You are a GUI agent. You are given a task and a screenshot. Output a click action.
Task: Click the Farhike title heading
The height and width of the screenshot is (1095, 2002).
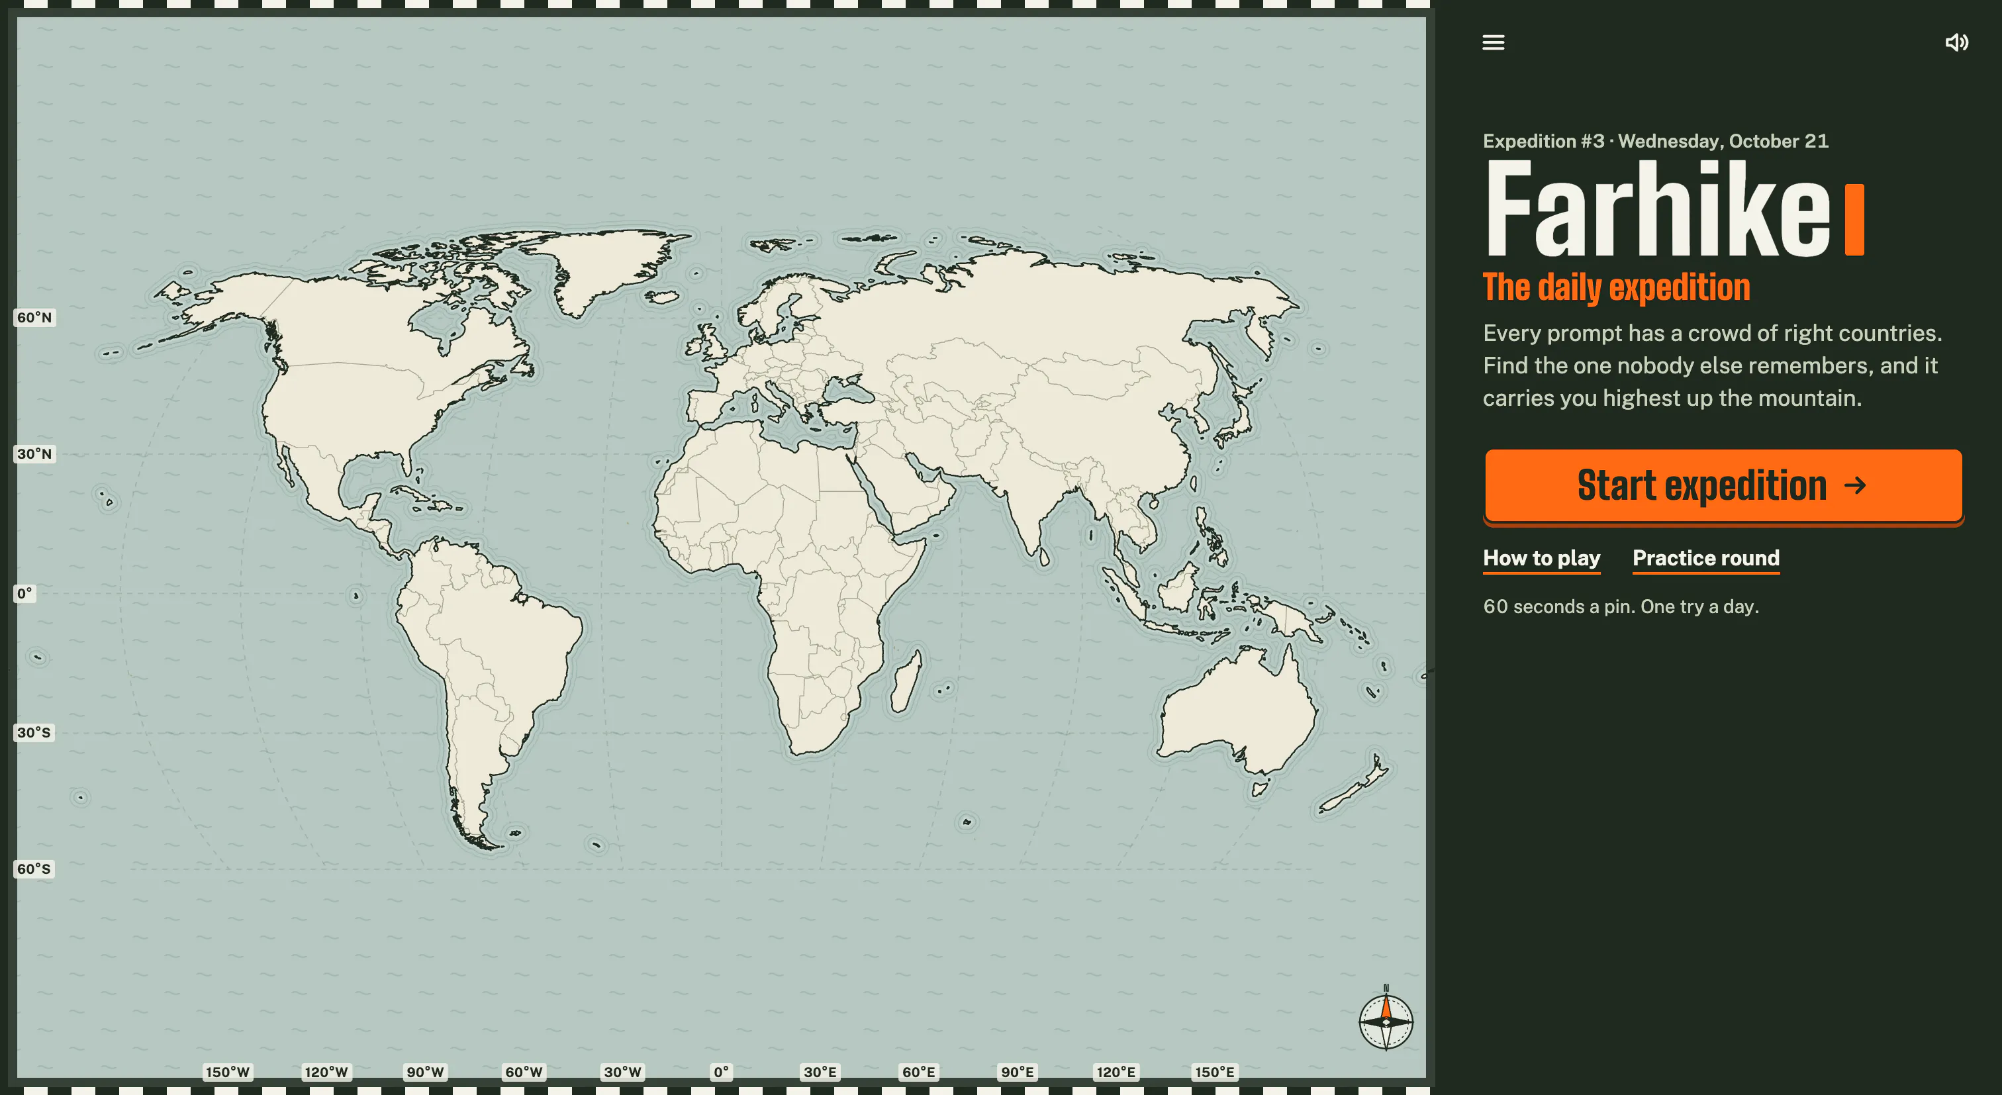click(x=1675, y=209)
